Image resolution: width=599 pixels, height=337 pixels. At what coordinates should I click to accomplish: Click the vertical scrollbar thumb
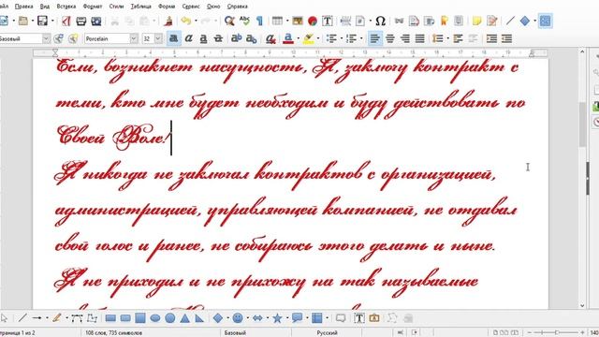[x=582, y=125]
